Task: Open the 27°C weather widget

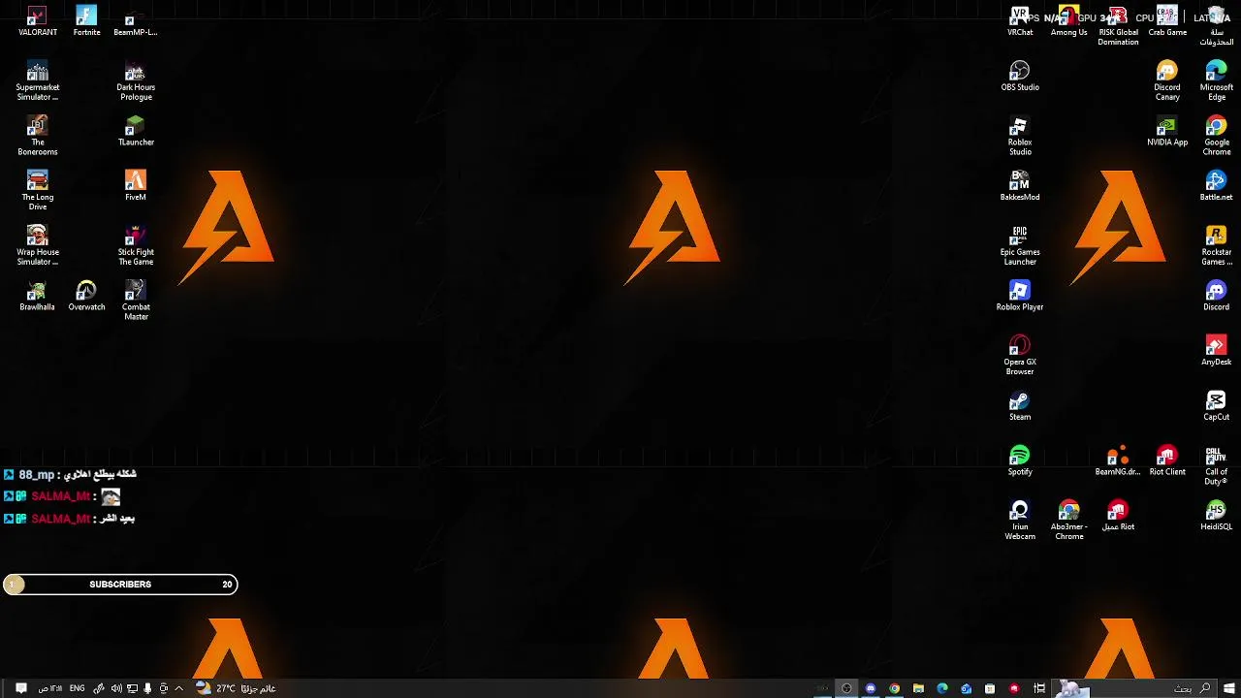Action: tap(235, 688)
